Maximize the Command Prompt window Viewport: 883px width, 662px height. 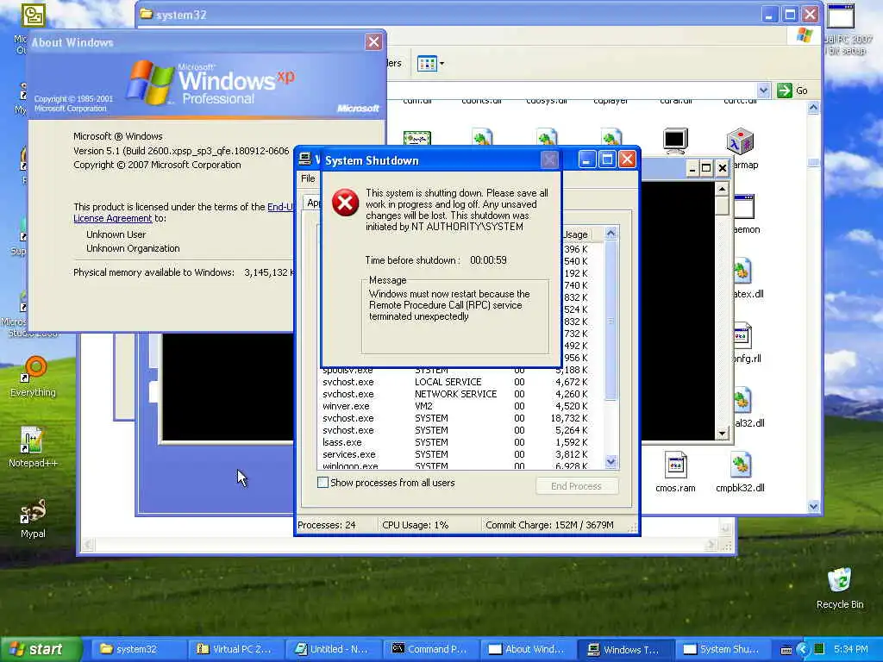pos(706,168)
